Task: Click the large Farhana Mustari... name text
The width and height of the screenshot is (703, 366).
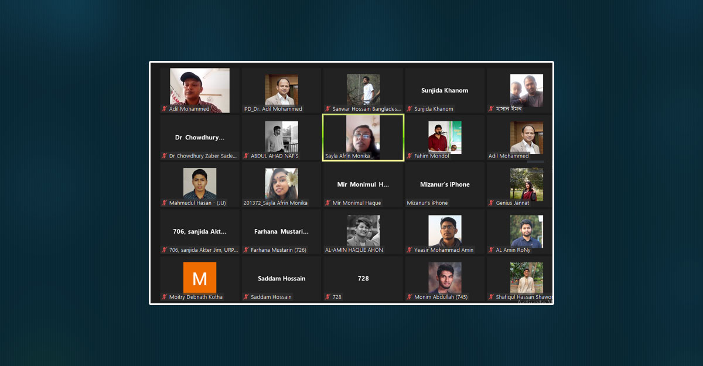Action: point(281,231)
